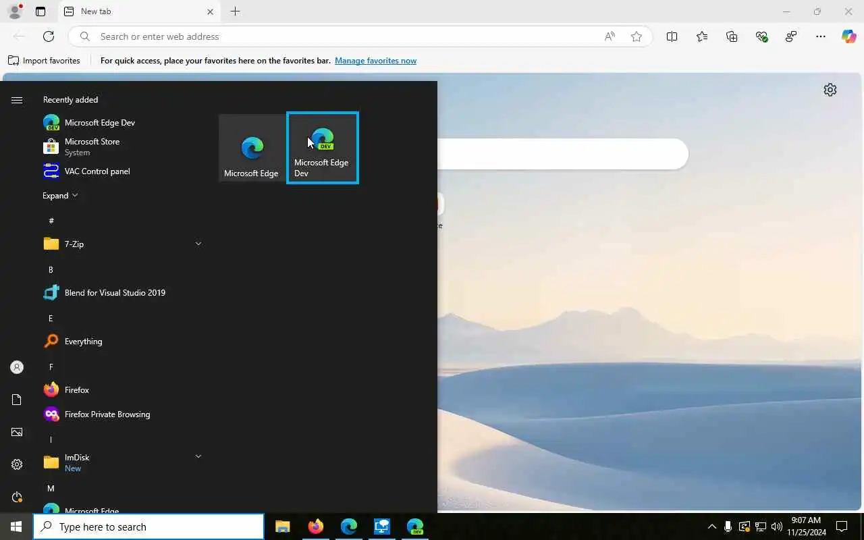Image resolution: width=864 pixels, height=540 pixels.
Task: Open the notification center icon
Action: [x=842, y=526]
